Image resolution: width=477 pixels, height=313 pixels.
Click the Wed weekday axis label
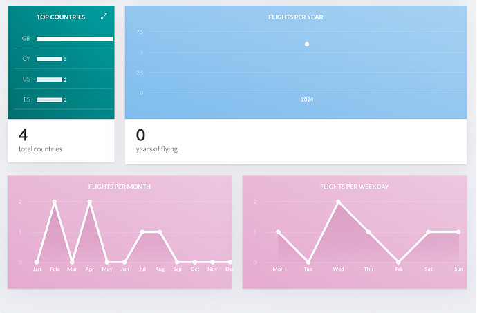(338, 269)
